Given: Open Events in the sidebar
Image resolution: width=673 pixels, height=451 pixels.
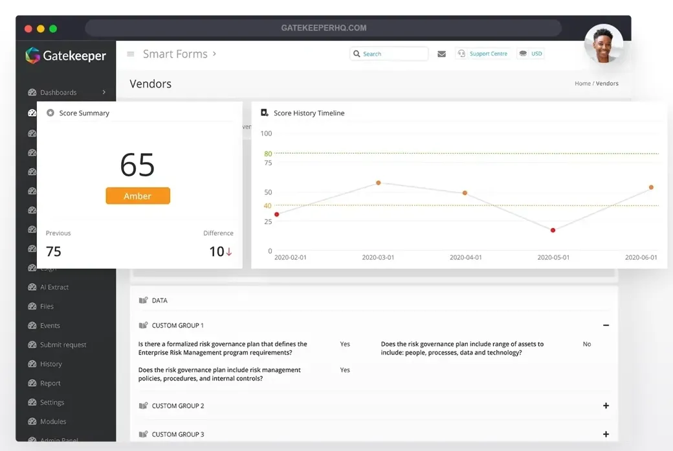Looking at the screenshot, I should pyautogui.click(x=50, y=326).
